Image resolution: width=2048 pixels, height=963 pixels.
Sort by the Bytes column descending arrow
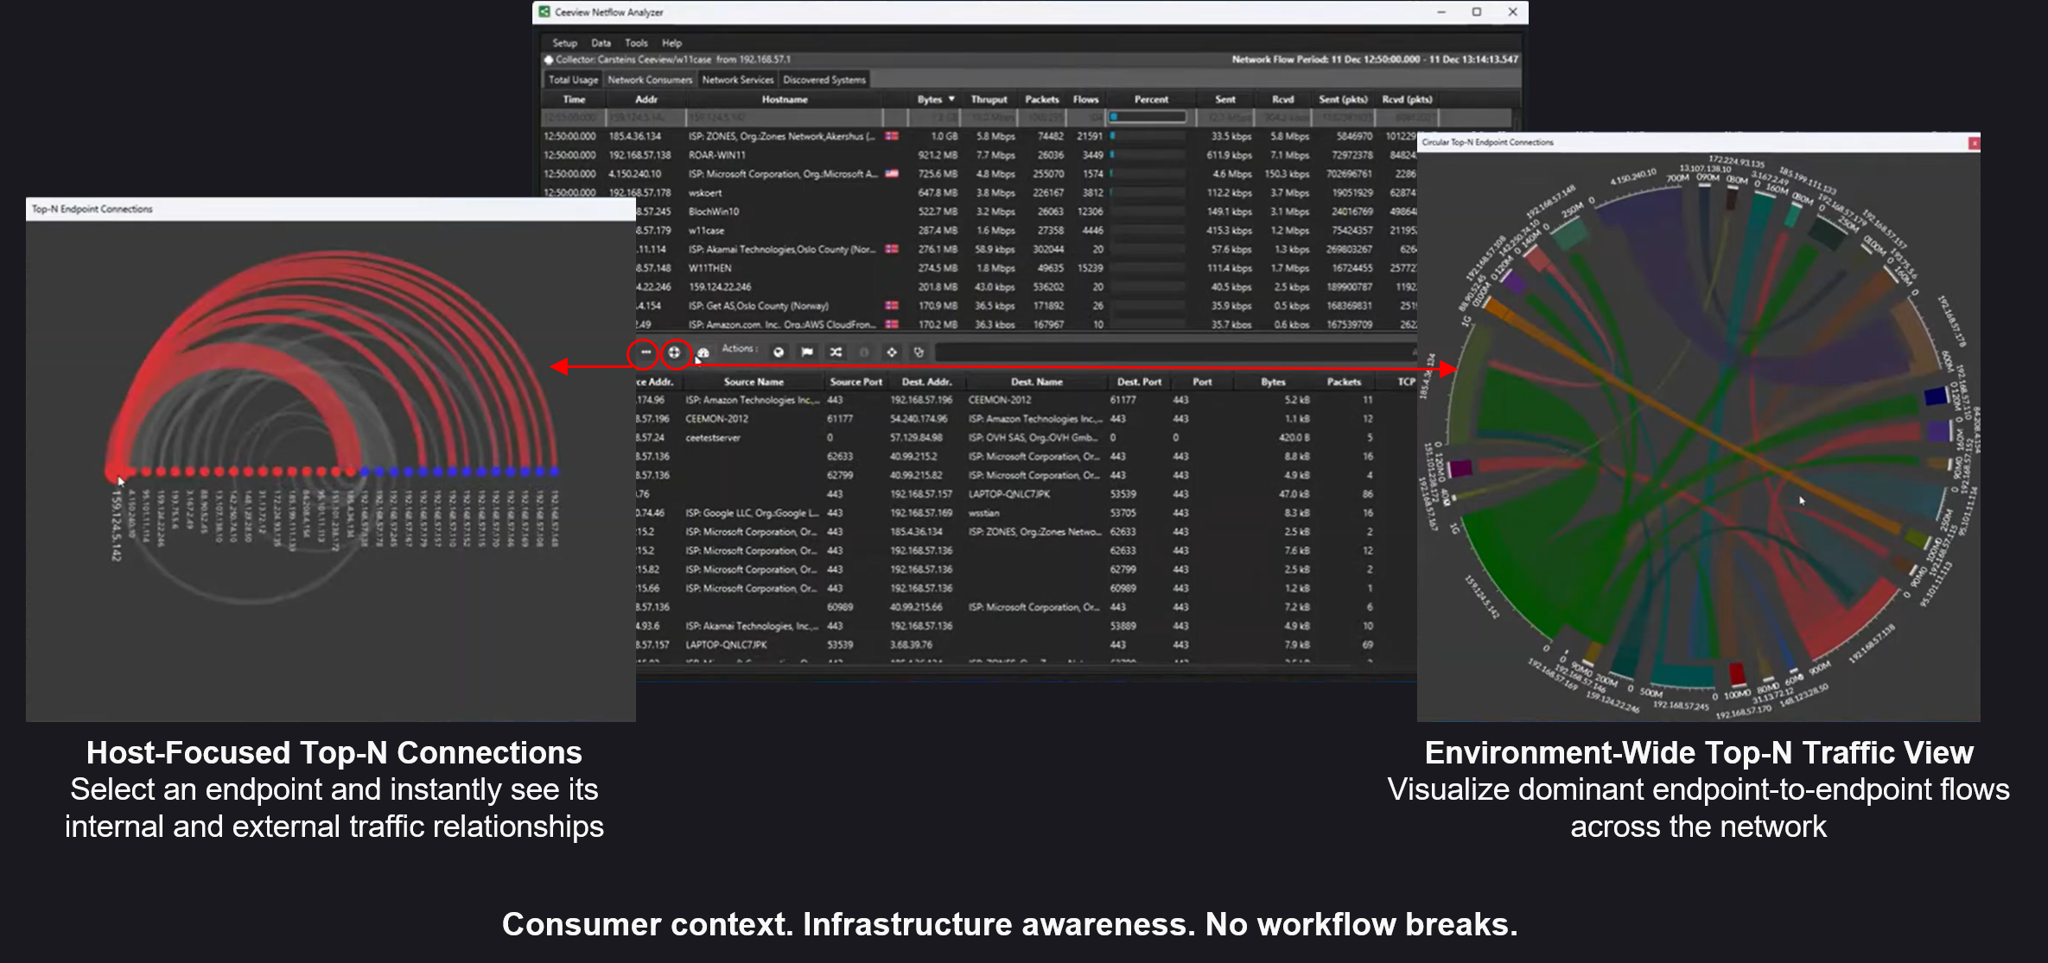click(951, 99)
